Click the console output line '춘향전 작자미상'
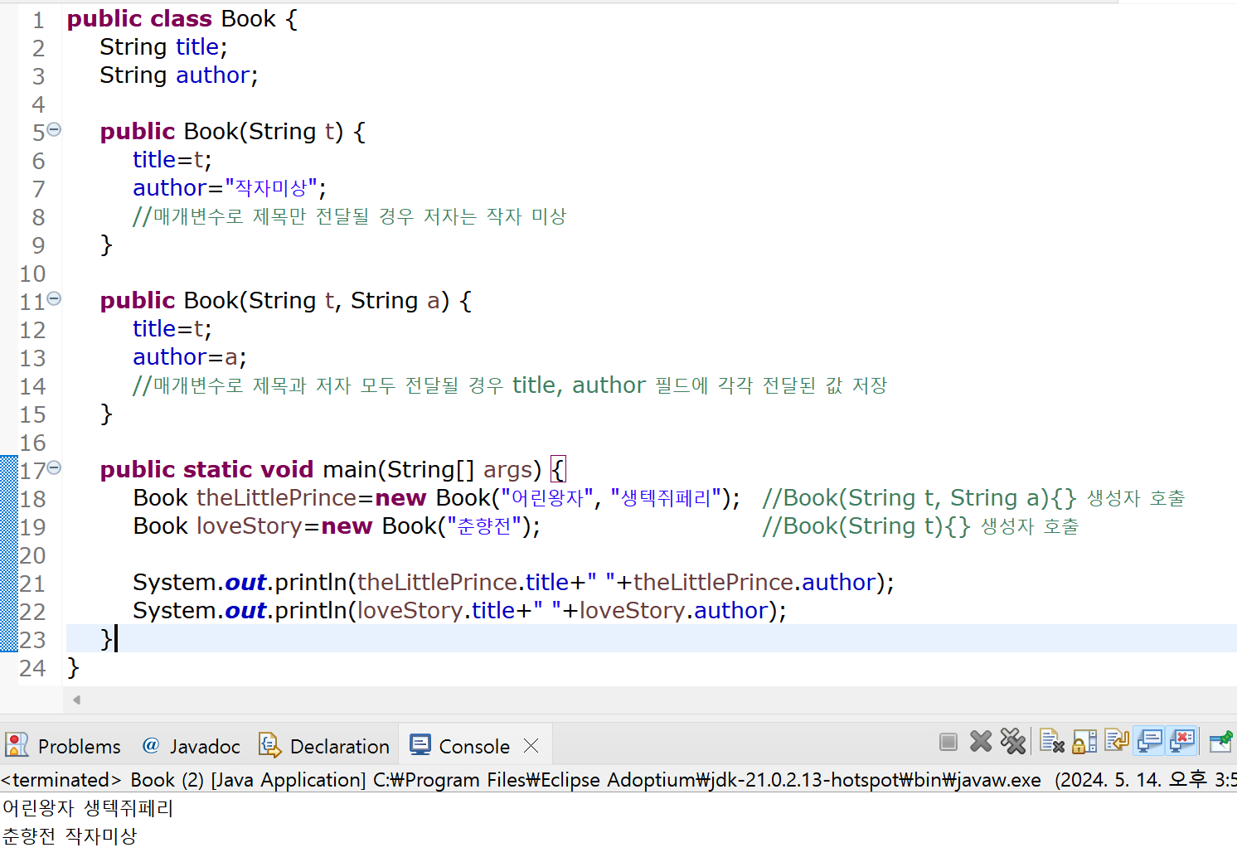 (70, 836)
